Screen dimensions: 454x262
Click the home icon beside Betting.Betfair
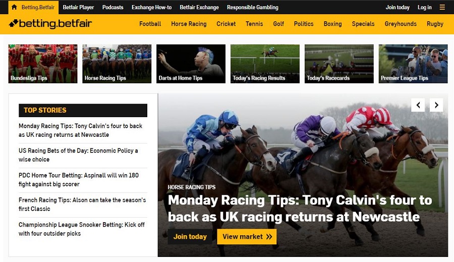tap(14, 7)
